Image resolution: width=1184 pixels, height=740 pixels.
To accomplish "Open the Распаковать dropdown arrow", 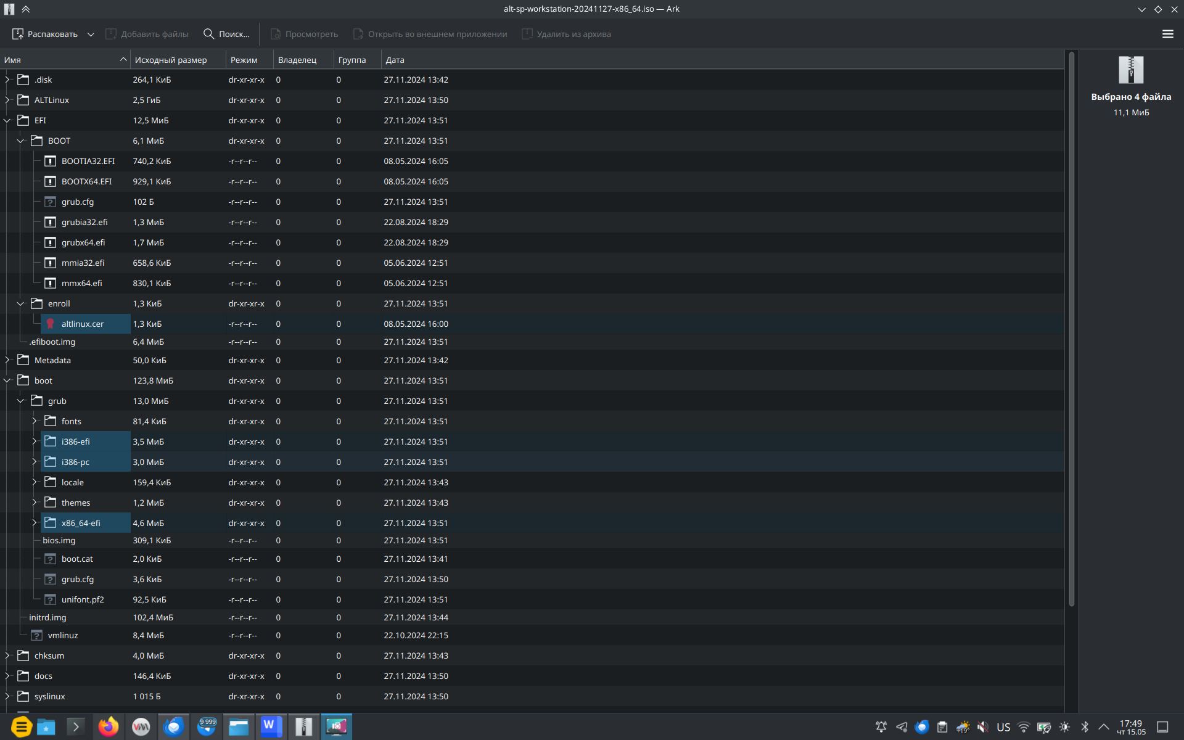I will pyautogui.click(x=91, y=34).
